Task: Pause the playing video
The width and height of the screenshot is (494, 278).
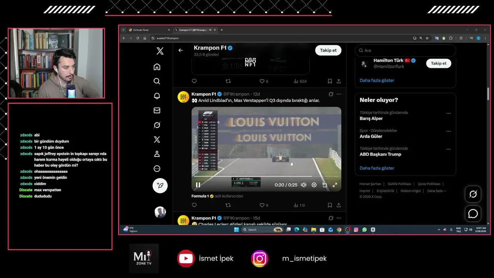Action: click(x=198, y=185)
